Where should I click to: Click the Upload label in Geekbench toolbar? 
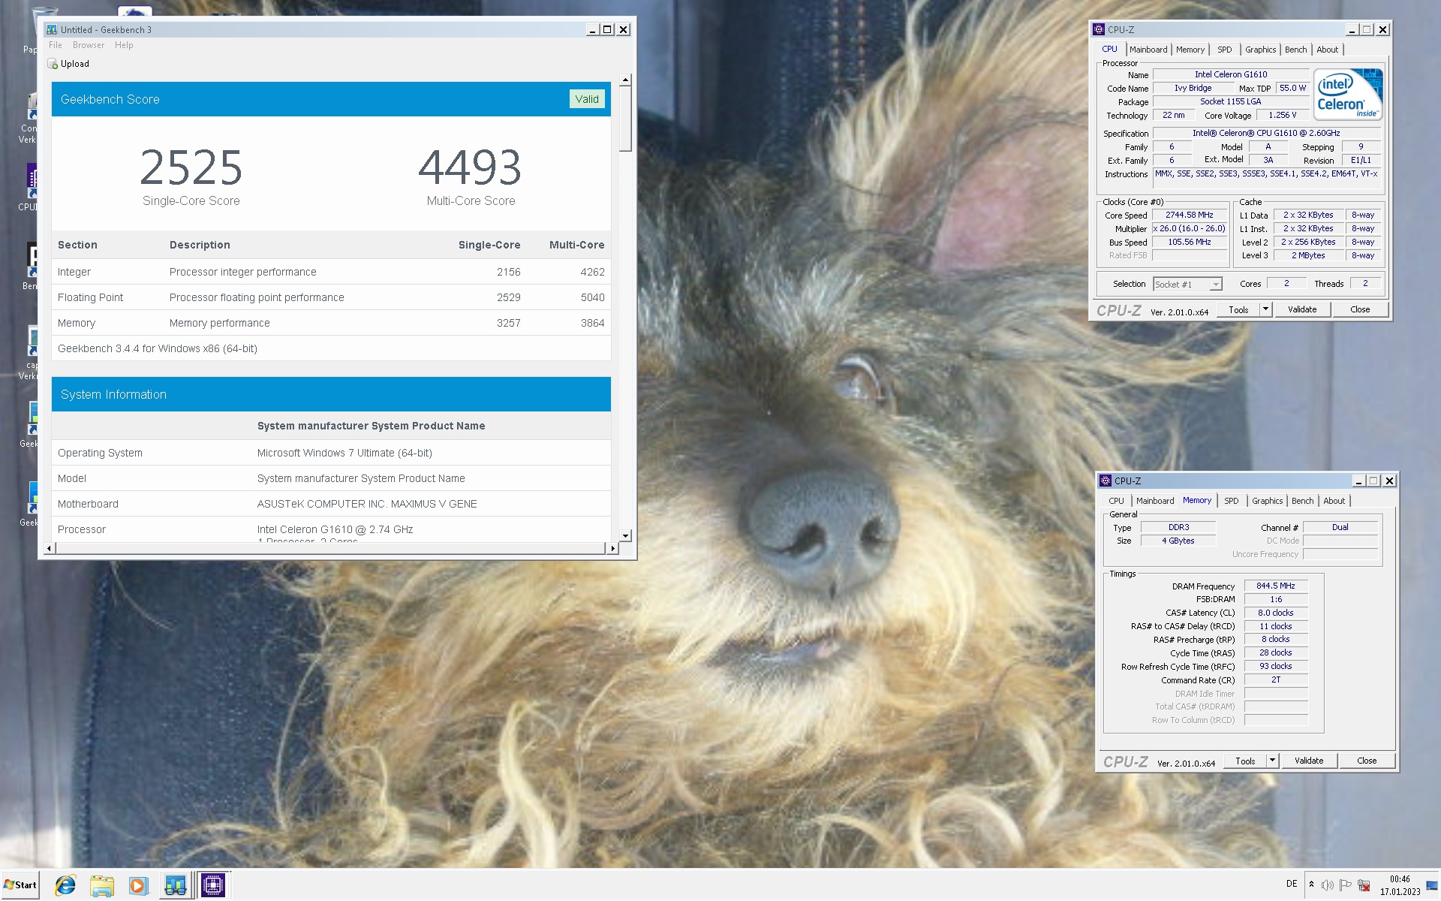75,64
